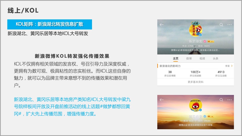Click 新浪湖北的影响力 heading
The image size is (242, 136).
click(x=170, y=66)
